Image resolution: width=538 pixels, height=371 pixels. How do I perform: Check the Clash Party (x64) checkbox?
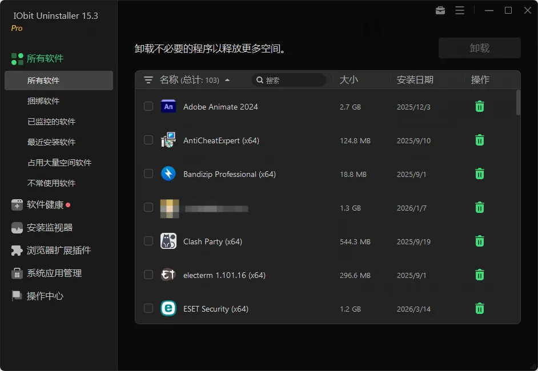(x=148, y=241)
